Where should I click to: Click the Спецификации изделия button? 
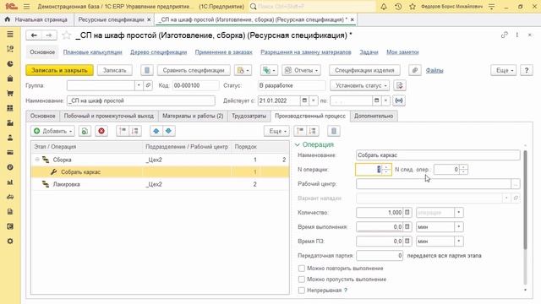364,70
